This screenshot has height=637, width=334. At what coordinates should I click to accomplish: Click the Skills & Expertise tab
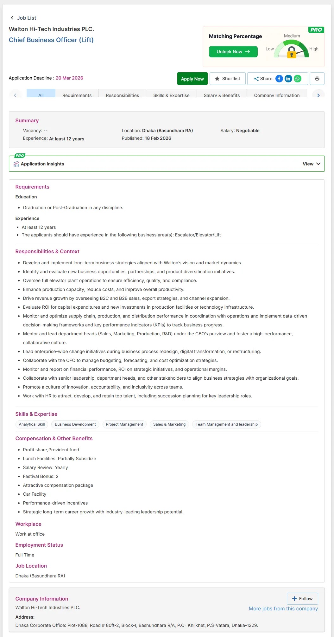click(171, 95)
